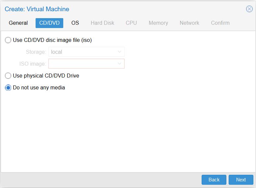
Task: Click the Create: Virtual Machine title text
Action: [37, 9]
